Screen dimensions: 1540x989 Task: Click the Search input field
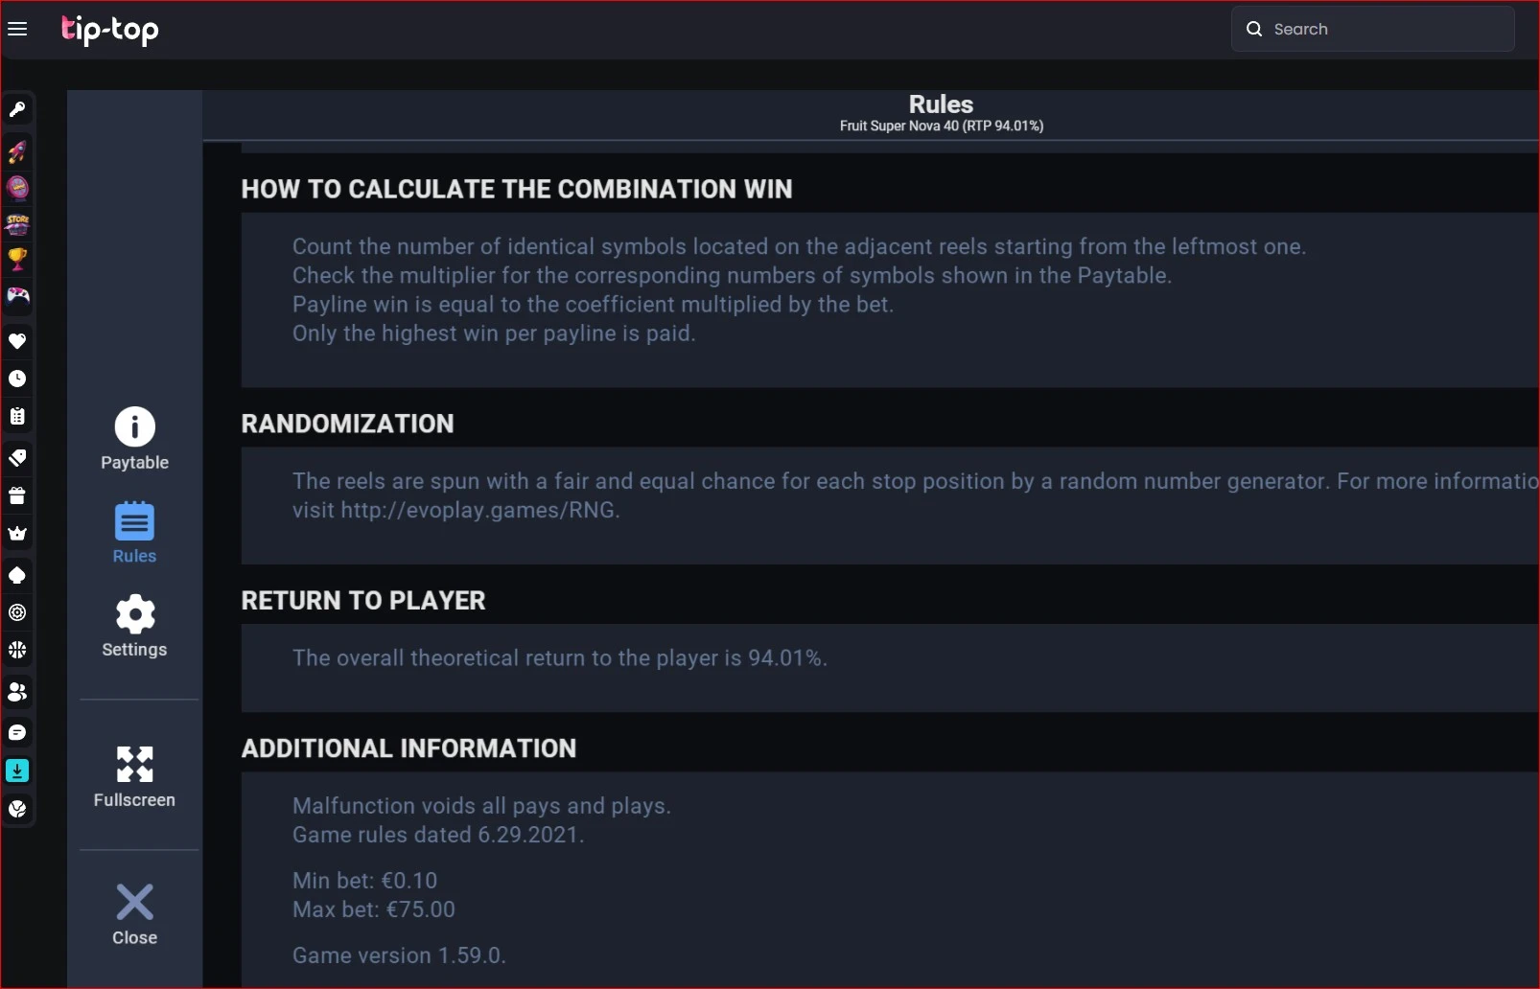(1372, 29)
